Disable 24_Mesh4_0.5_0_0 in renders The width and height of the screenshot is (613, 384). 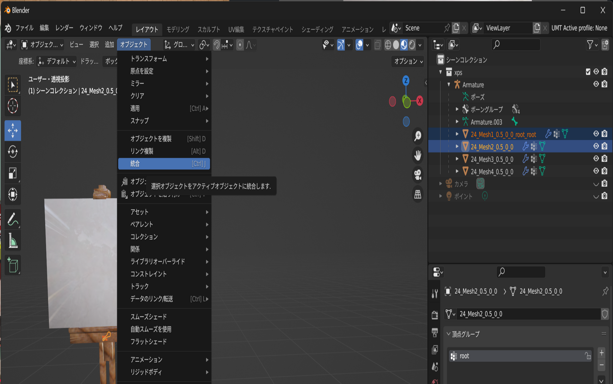tap(604, 171)
